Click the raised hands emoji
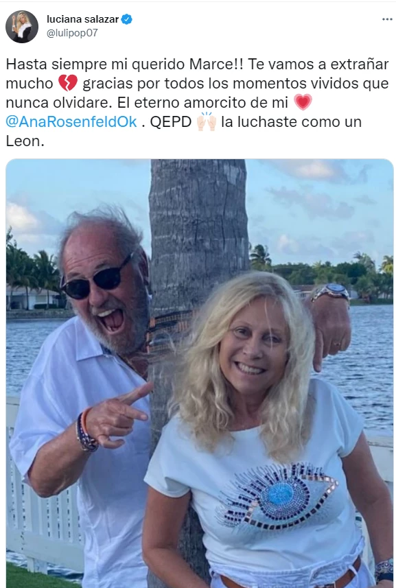 tap(207, 121)
